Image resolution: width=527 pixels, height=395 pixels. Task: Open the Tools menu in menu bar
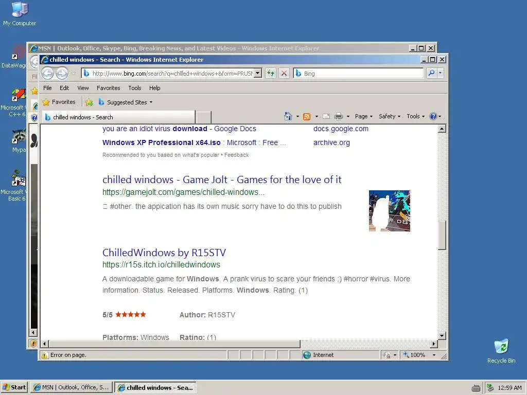pos(134,88)
